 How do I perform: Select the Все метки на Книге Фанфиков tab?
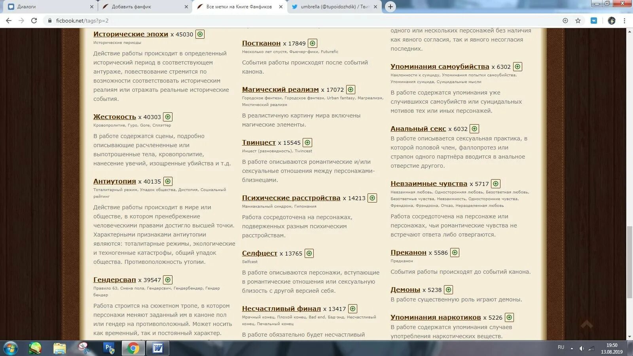[x=239, y=7]
